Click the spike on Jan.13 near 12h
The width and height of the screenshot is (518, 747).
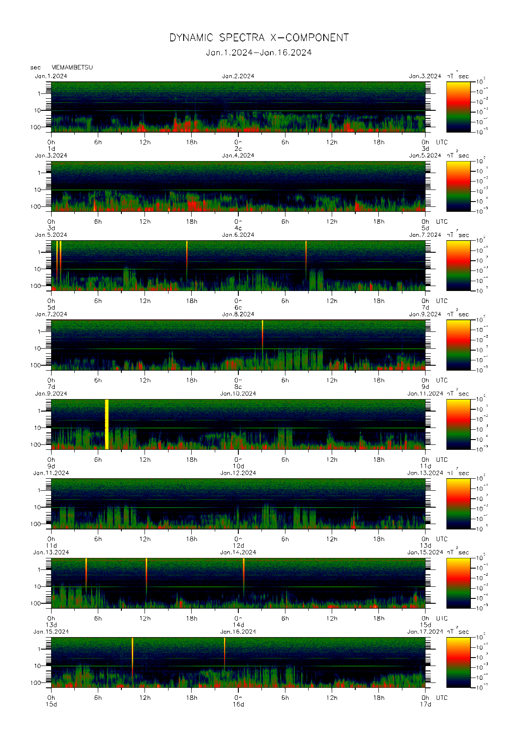(x=146, y=576)
